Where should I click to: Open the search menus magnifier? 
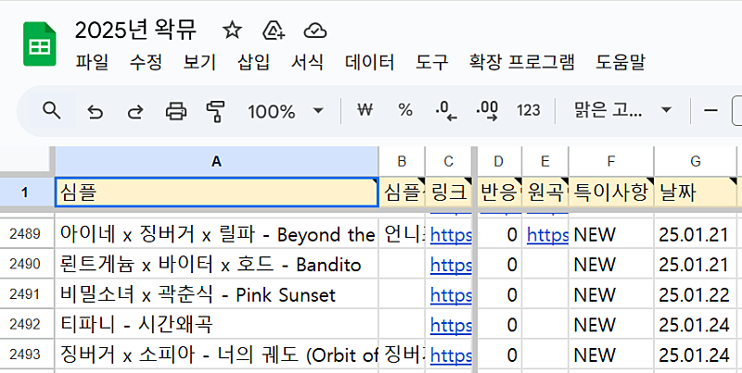52,111
